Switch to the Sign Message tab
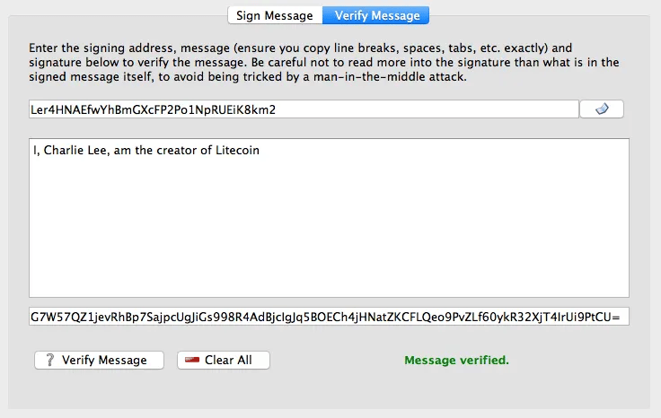Image resolution: width=661 pixels, height=418 pixels. coord(275,15)
